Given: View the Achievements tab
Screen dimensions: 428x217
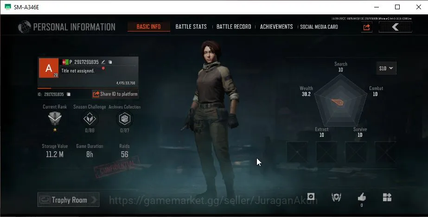Looking at the screenshot, I should pyautogui.click(x=276, y=27).
